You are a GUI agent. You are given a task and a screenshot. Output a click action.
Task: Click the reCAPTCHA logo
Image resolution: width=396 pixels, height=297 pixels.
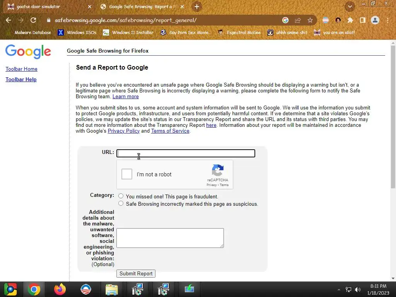point(217,170)
